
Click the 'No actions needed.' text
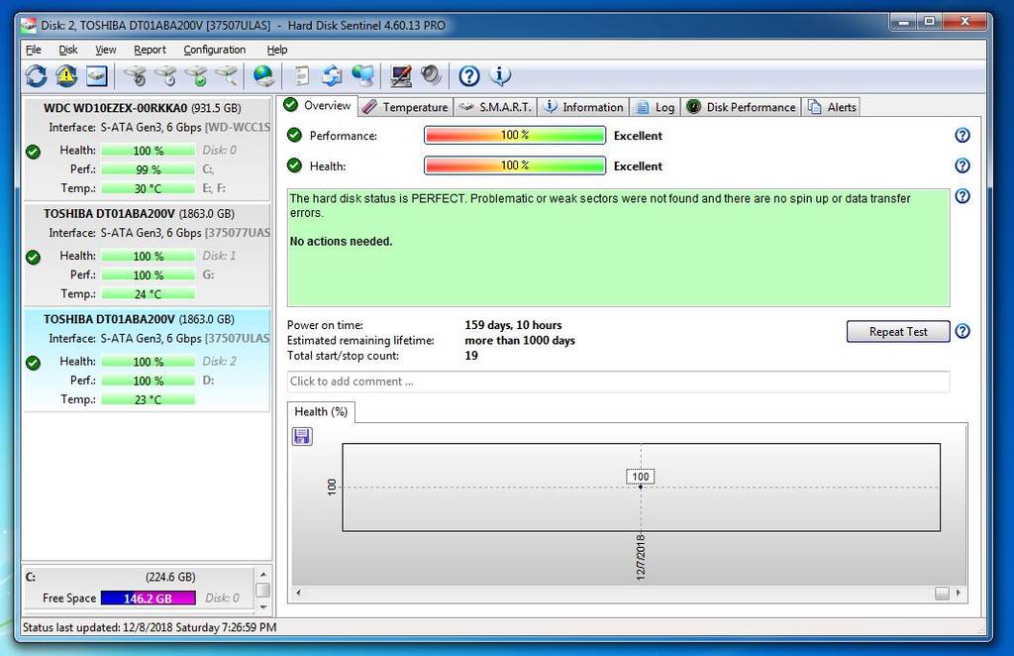[342, 242]
